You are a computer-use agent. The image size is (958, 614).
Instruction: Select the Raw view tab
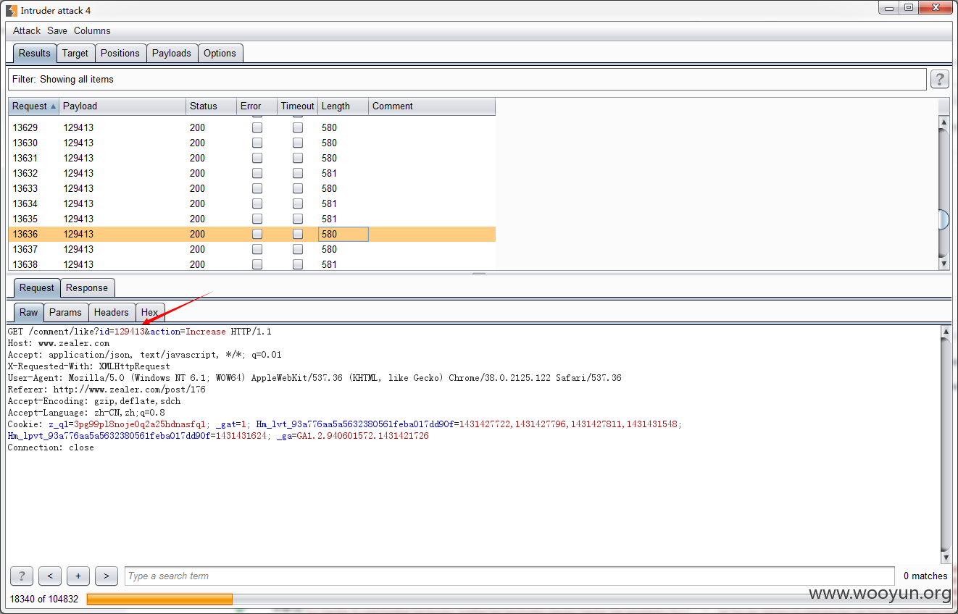pyautogui.click(x=29, y=312)
